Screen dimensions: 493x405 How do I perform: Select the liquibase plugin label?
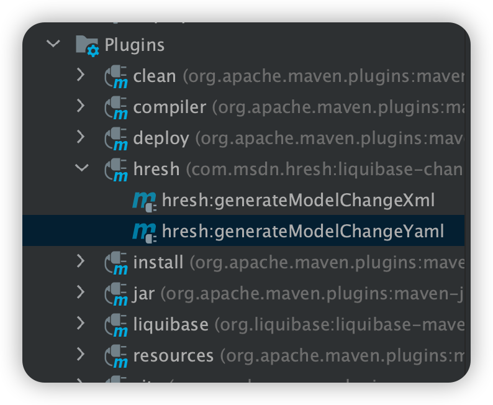pyautogui.click(x=171, y=324)
